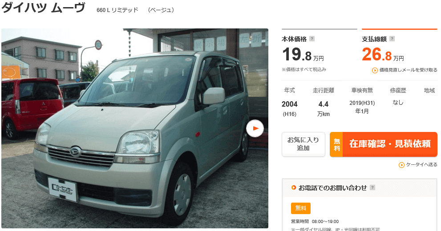Click help icon next to お電話でのお問い合わせ
This screenshot has height=231, width=441.
pos(372,187)
